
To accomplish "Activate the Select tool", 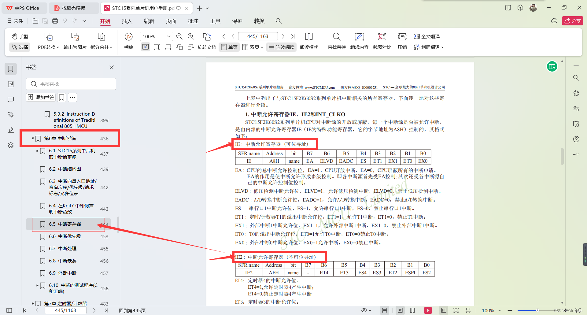I will click(x=20, y=47).
